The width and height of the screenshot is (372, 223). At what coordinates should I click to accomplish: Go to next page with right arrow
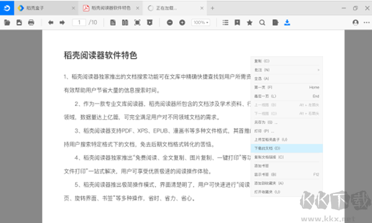62,22
